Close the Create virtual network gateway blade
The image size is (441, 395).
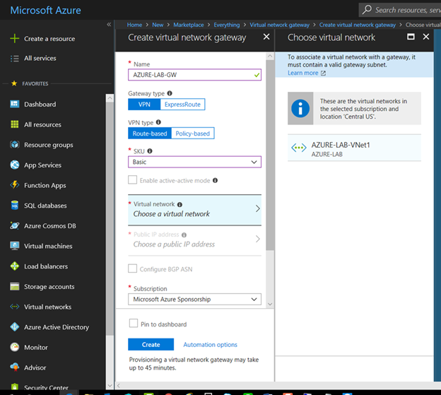tap(266, 37)
